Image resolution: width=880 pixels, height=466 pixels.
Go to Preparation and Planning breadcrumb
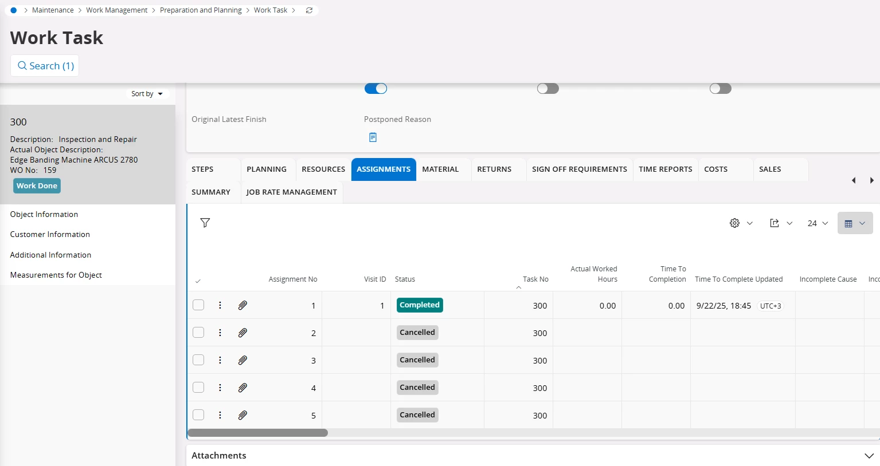coord(201,10)
